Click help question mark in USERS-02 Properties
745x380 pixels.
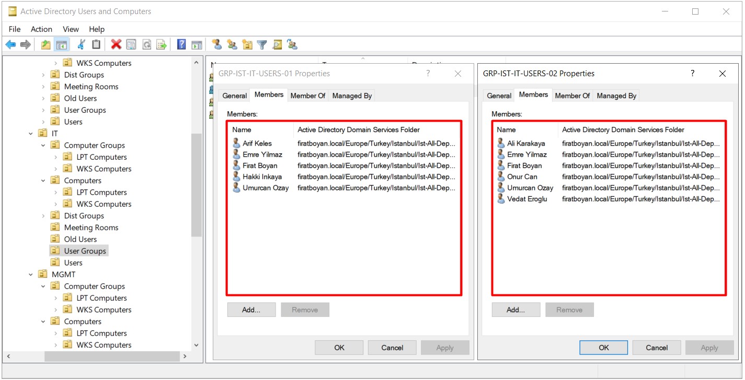pyautogui.click(x=693, y=74)
